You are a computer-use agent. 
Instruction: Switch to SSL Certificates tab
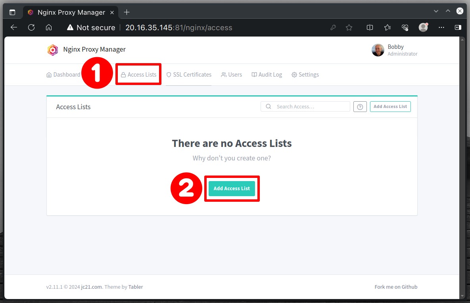pyautogui.click(x=189, y=75)
